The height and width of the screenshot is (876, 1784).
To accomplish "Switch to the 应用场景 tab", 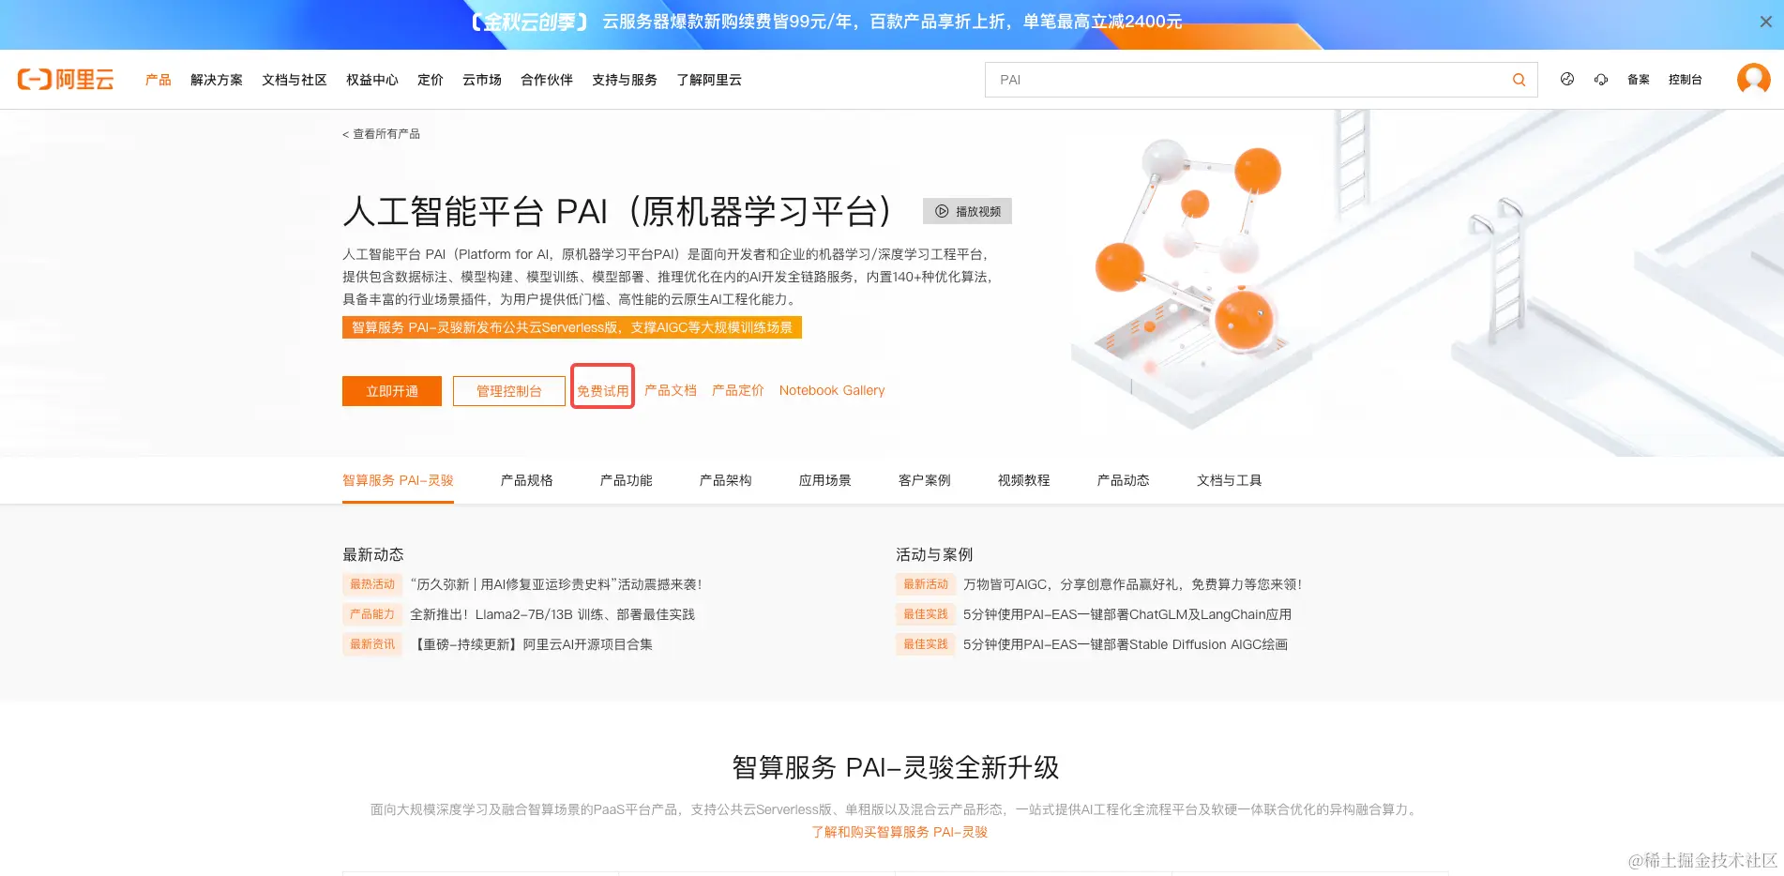I will (x=825, y=480).
